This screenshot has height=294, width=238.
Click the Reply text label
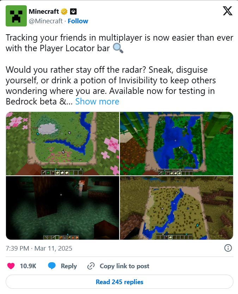pyautogui.click(x=69, y=266)
